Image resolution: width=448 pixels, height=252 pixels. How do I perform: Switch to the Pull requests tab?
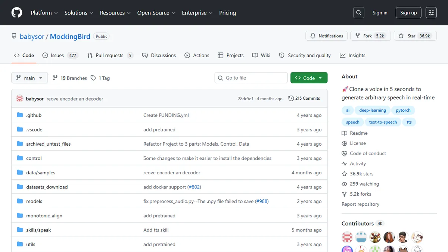click(110, 55)
